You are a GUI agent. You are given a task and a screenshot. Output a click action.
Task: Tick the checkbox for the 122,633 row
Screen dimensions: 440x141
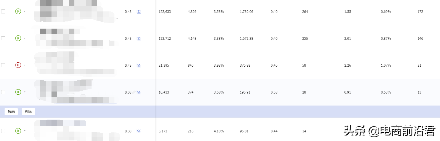tap(3, 11)
